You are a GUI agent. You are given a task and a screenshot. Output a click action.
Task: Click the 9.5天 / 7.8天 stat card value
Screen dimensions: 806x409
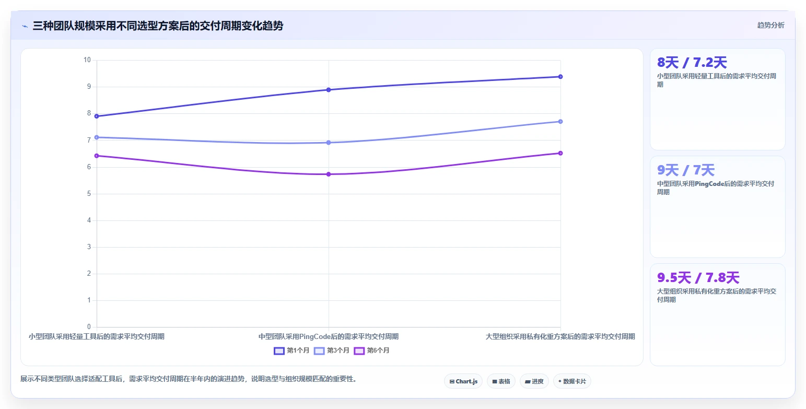coord(698,278)
